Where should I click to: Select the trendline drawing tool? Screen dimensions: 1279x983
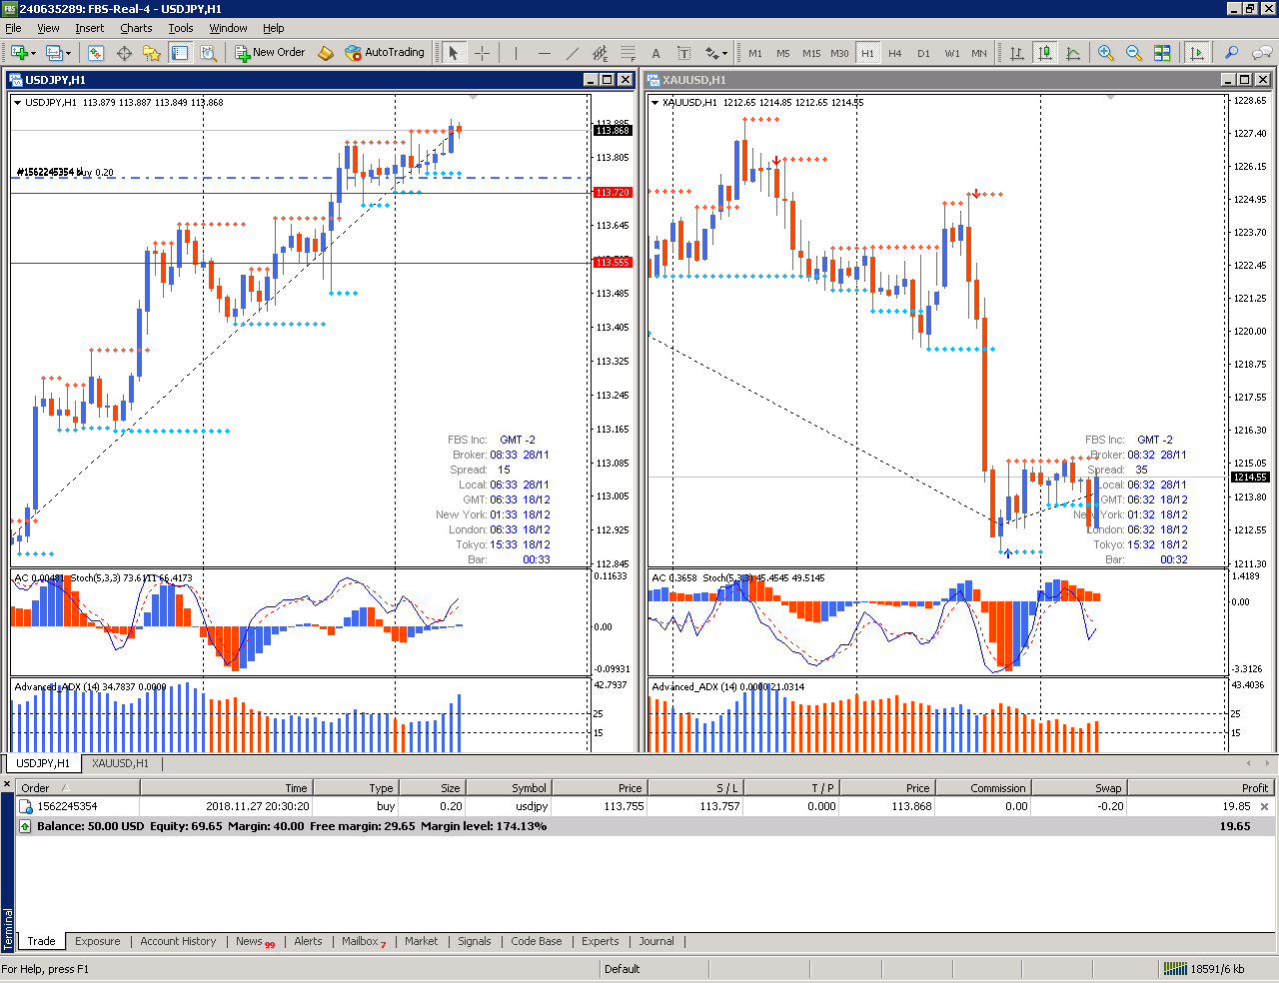coord(572,53)
